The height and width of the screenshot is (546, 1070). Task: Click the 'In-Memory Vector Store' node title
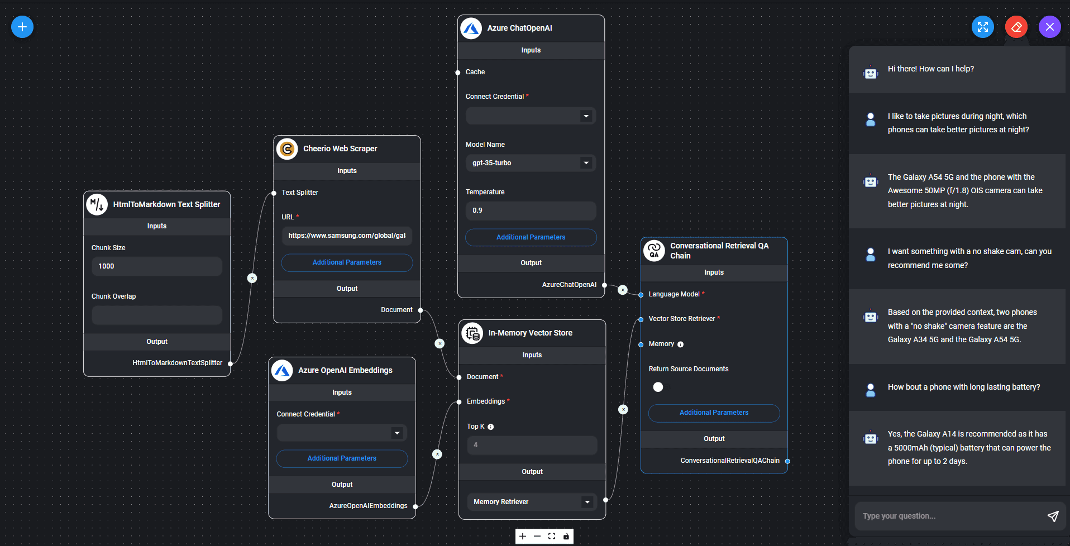(531, 333)
